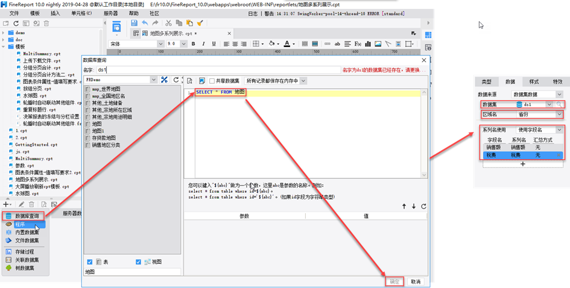This screenshot has height=288, width=570.
Task: Open the 9.0 font size dropdown
Action: 183,43
